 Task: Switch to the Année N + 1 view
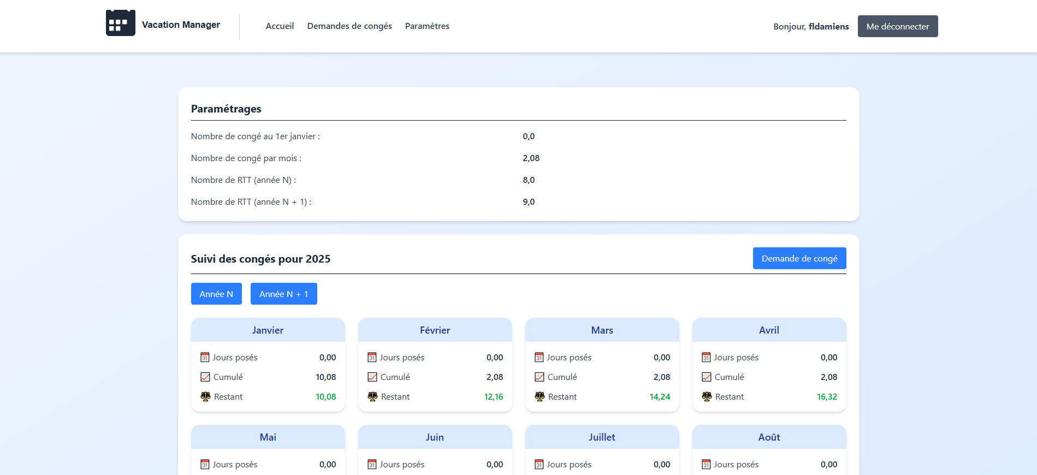[283, 294]
